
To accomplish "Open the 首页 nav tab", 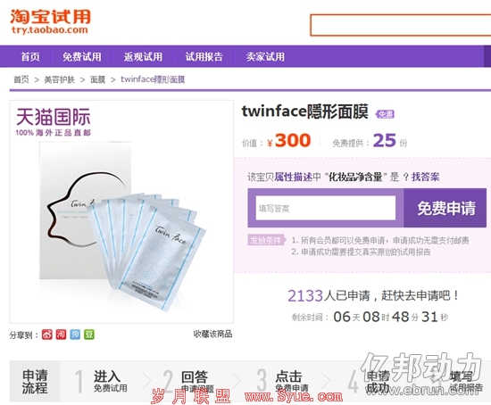I will pyautogui.click(x=30, y=57).
